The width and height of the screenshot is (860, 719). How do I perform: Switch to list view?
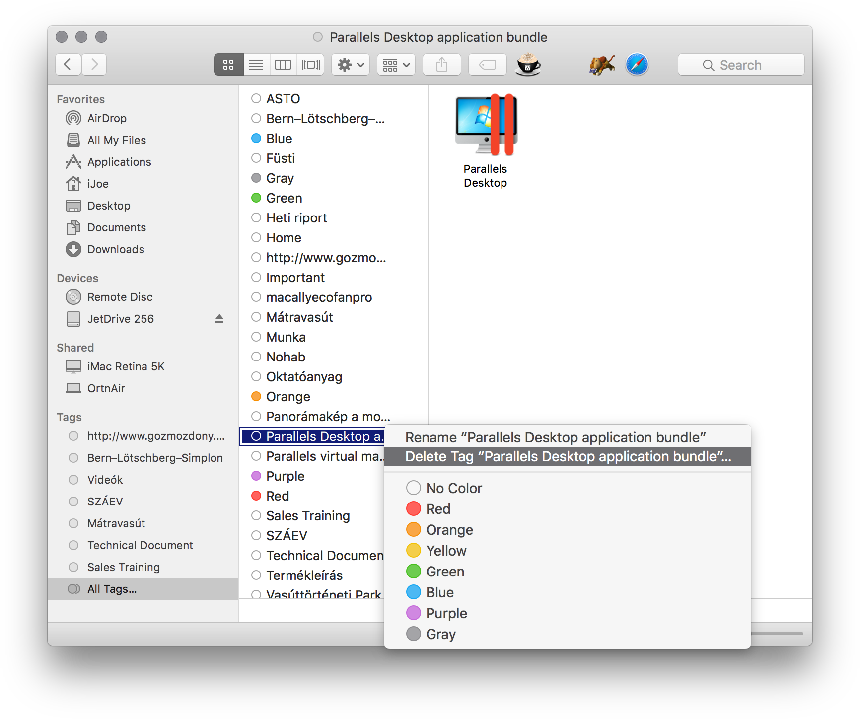coord(256,65)
